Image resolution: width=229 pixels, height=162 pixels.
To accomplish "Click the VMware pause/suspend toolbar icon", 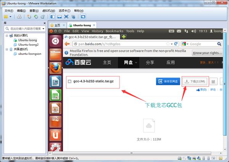I will [6, 17].
